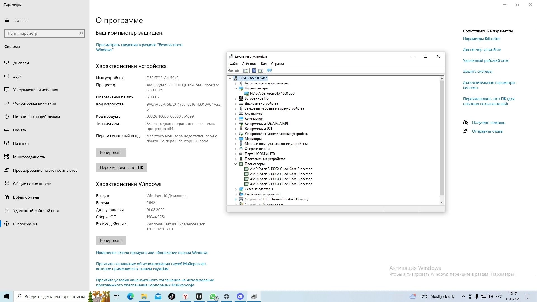
Task: Copy Windows specifications with lower Копировать button
Action: pos(111,240)
